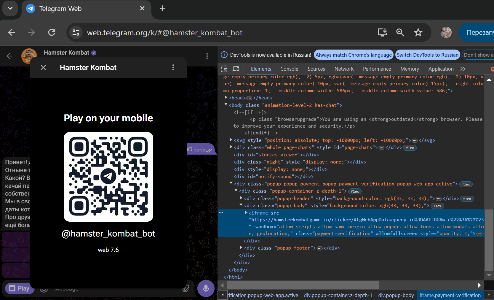Go back from the Hamster Kombat chat
The image size is (494, 300).
(9, 56)
